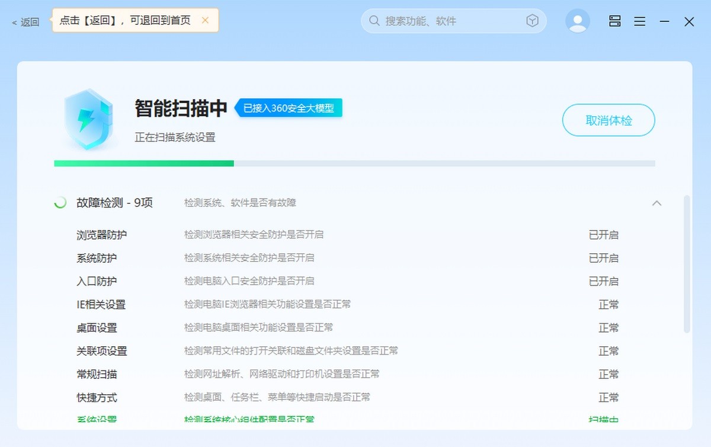711x447 pixels.
Task: Click the window layout switch icon
Action: point(615,21)
